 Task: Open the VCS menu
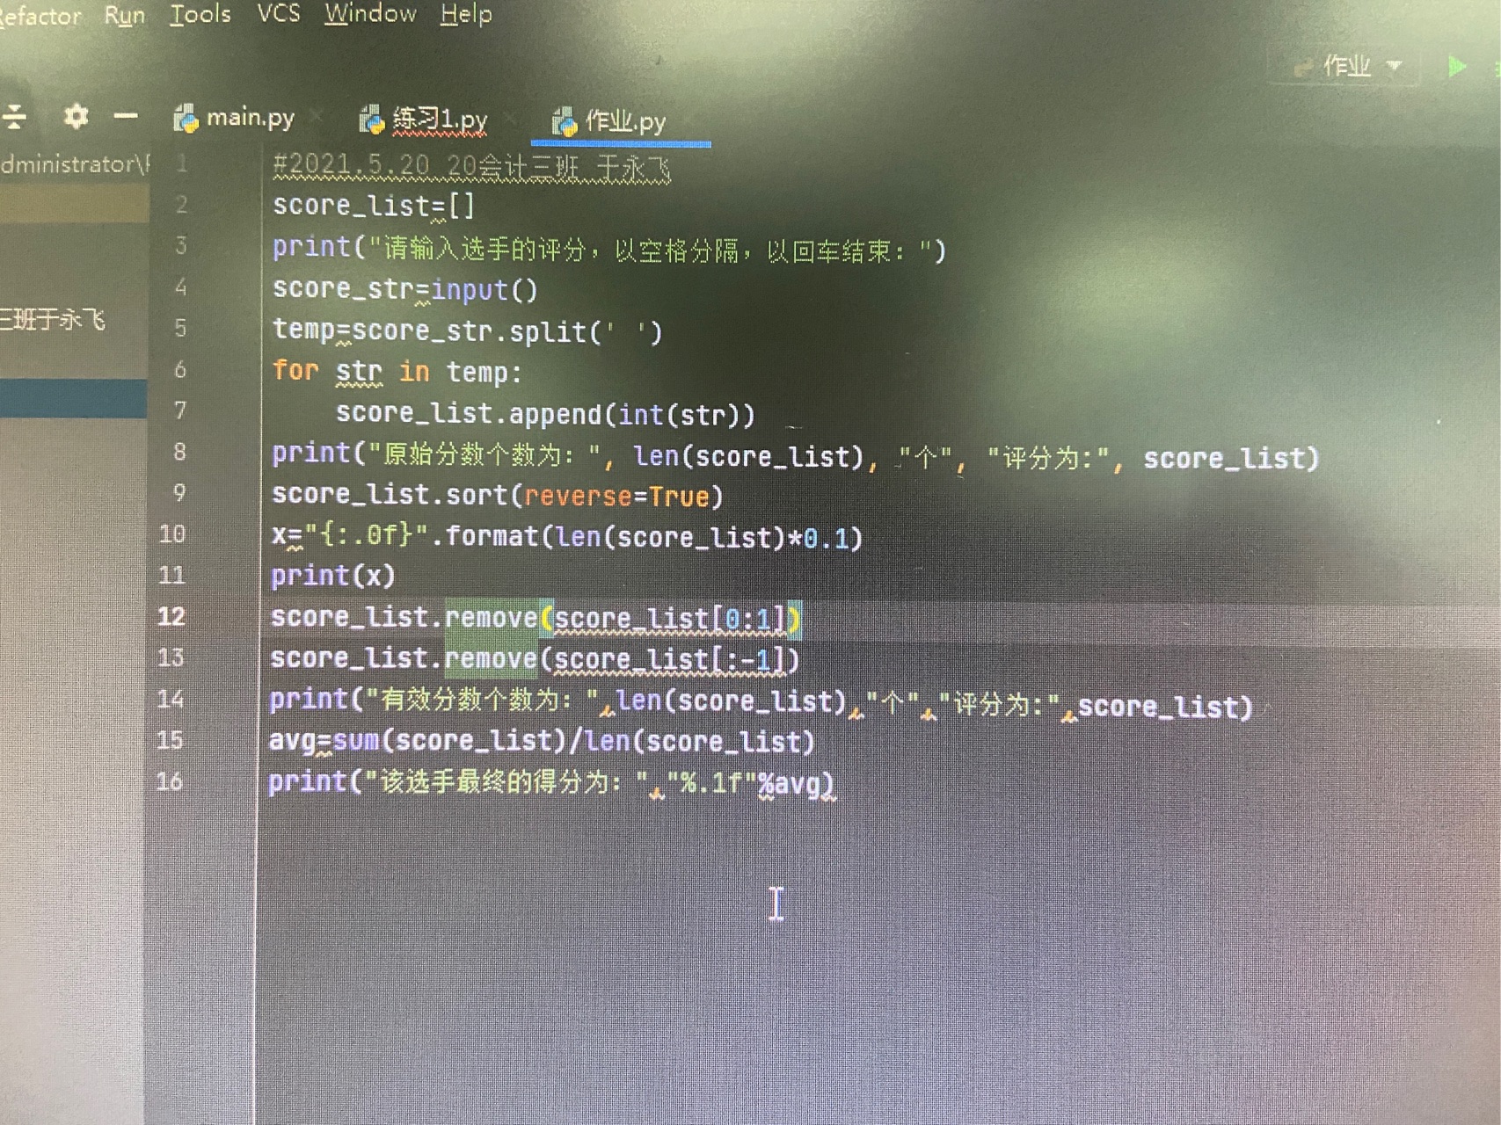coord(278,13)
